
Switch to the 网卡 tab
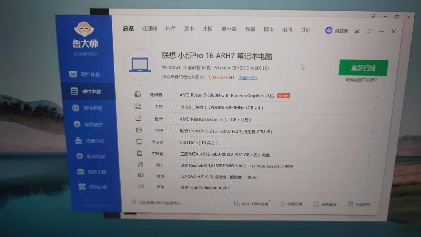pyautogui.click(x=269, y=29)
